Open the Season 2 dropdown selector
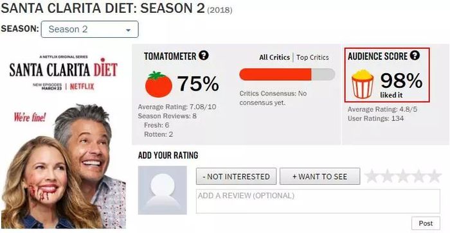Image resolution: width=450 pixels, height=233 pixels. click(x=90, y=30)
